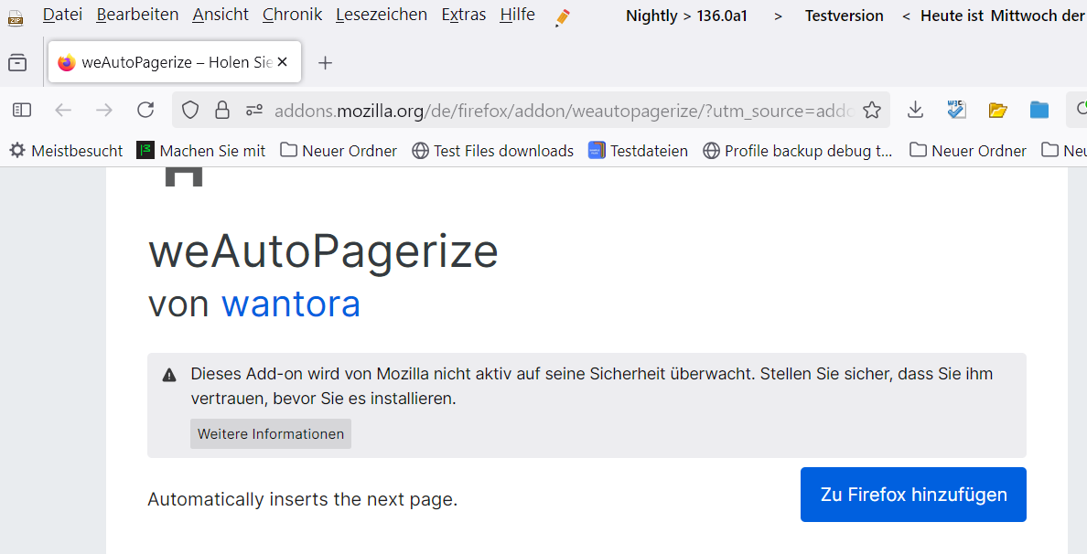Click the blue folder toolbar icon
Image resolution: width=1087 pixels, height=554 pixels.
tap(1039, 111)
